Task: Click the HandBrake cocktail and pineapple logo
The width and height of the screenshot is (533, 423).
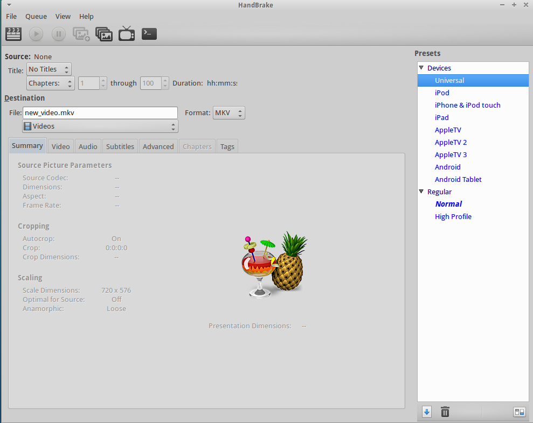Action: tap(274, 265)
